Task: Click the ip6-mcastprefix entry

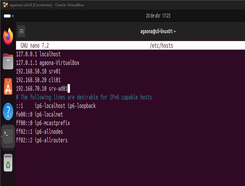Action: 52,123
